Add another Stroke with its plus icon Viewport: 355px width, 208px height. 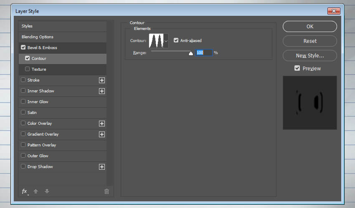tap(102, 80)
